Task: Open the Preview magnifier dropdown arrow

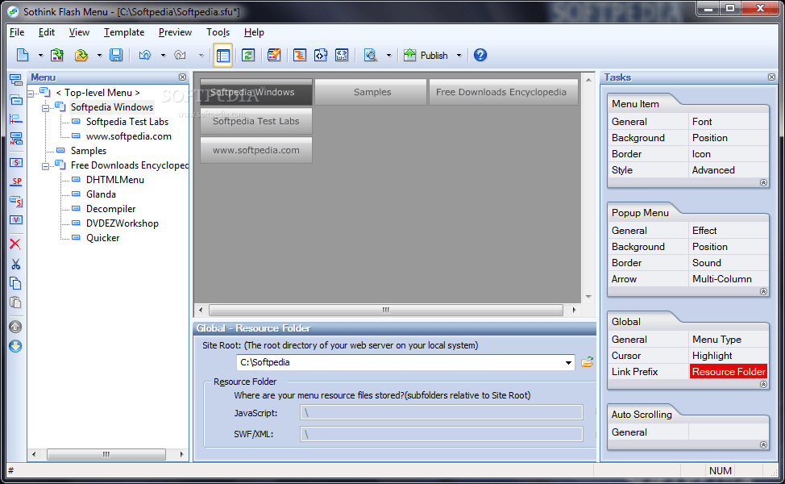Action: (x=388, y=55)
